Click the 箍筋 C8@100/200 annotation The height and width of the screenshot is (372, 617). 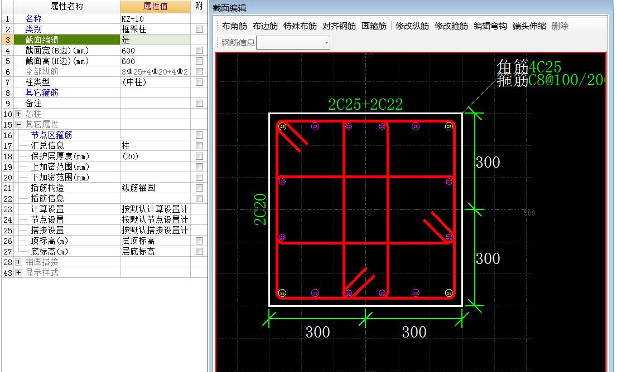click(x=551, y=80)
